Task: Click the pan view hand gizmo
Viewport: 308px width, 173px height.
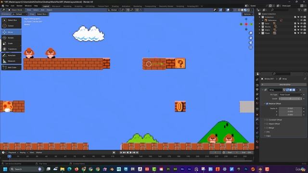Action: point(251,38)
